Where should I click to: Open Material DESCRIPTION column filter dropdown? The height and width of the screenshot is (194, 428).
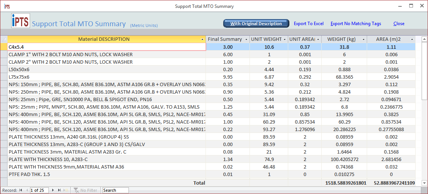click(202, 39)
